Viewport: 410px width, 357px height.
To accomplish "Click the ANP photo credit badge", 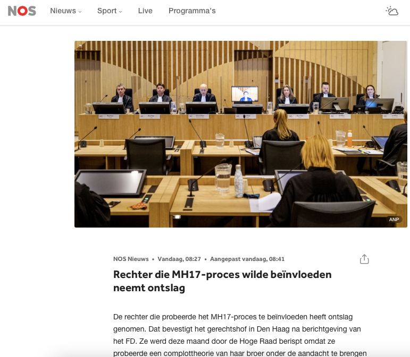I will (x=394, y=220).
